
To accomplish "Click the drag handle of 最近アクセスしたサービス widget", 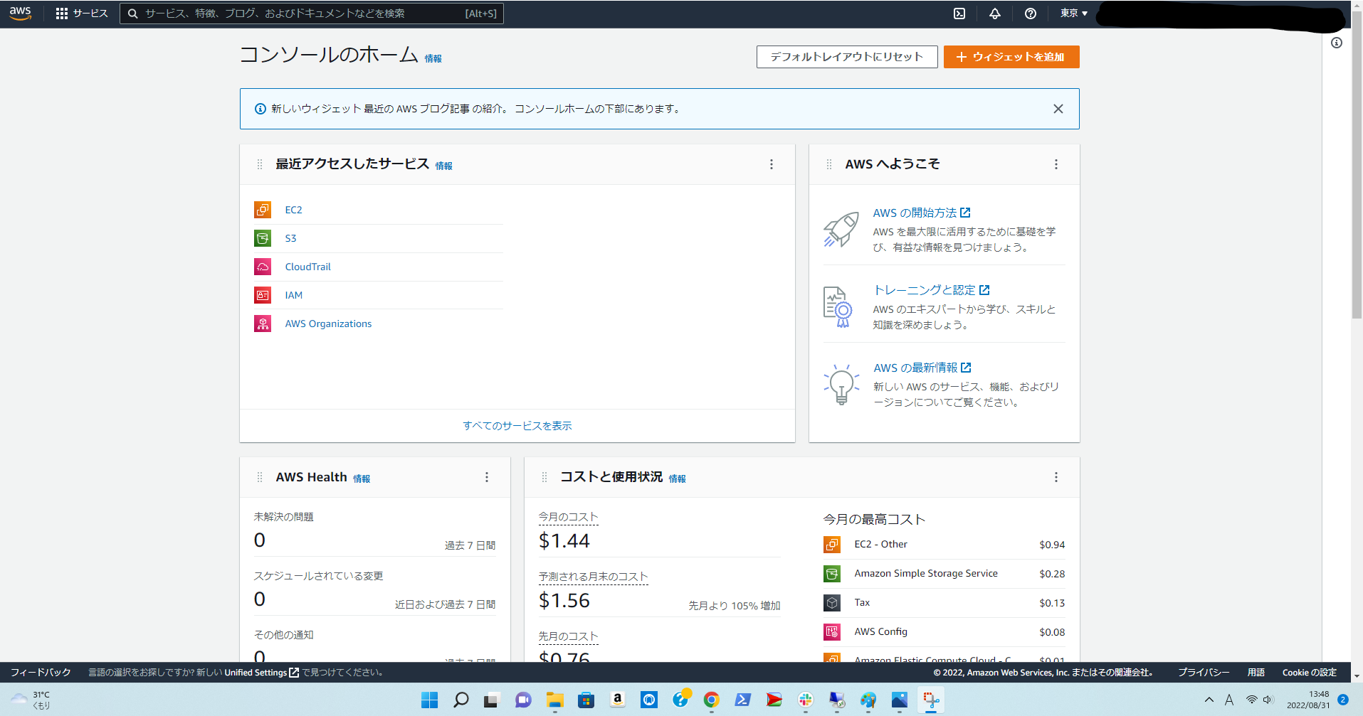I will pyautogui.click(x=260, y=164).
